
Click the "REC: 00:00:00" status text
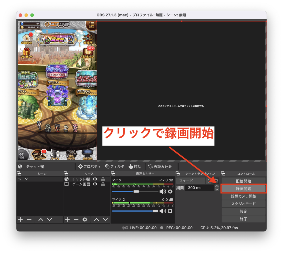click(x=179, y=228)
